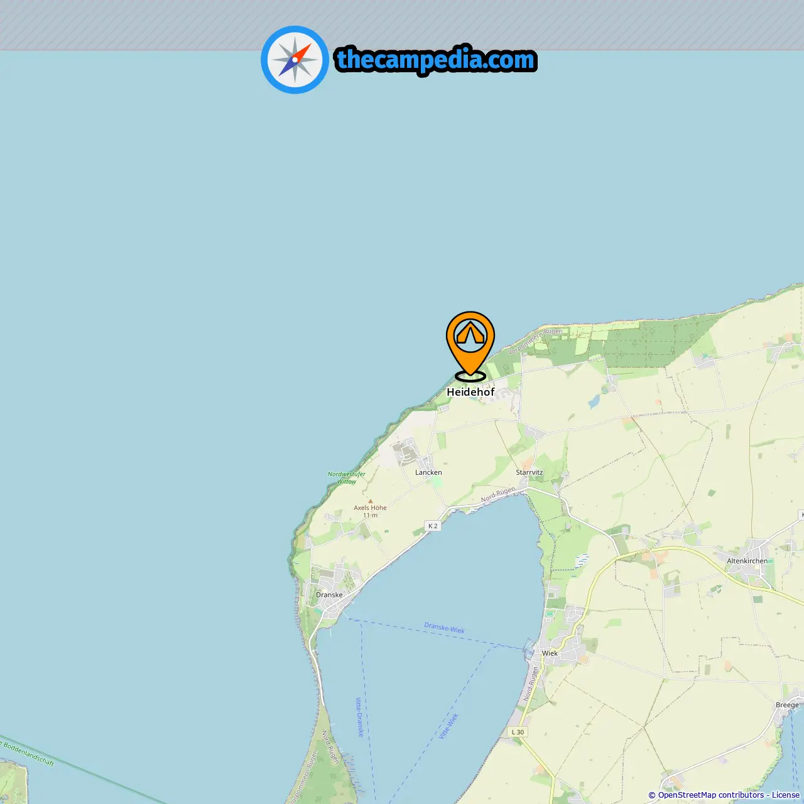This screenshot has height=804, width=804.
Task: Select the Altenkirchen town label
Action: (747, 561)
